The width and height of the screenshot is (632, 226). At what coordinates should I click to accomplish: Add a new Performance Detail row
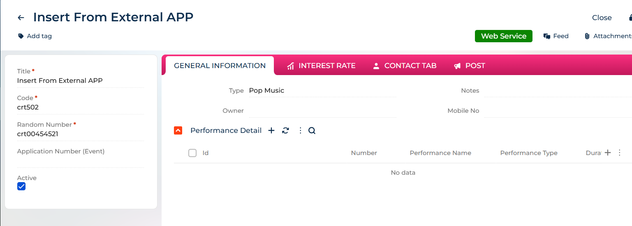click(271, 130)
